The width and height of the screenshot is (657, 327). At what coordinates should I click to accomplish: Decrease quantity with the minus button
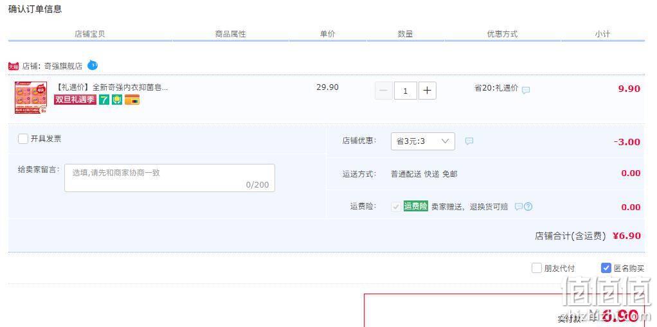tap(383, 91)
